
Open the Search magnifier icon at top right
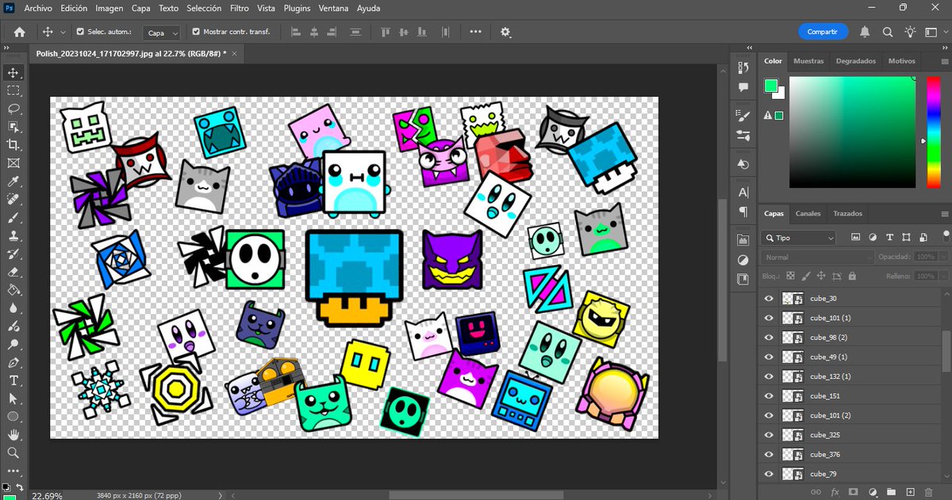pos(888,32)
